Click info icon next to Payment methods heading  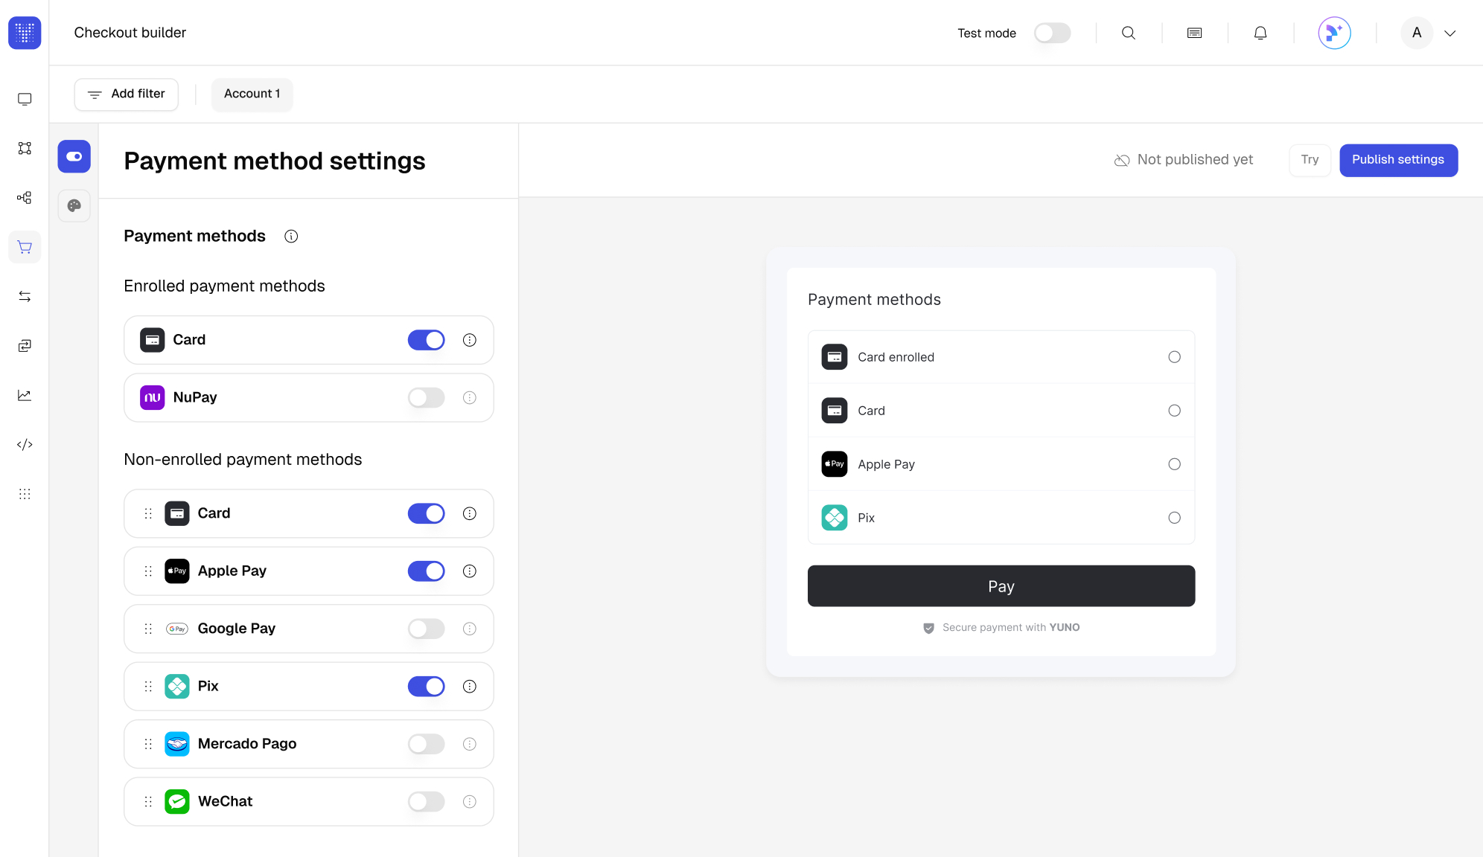click(291, 236)
